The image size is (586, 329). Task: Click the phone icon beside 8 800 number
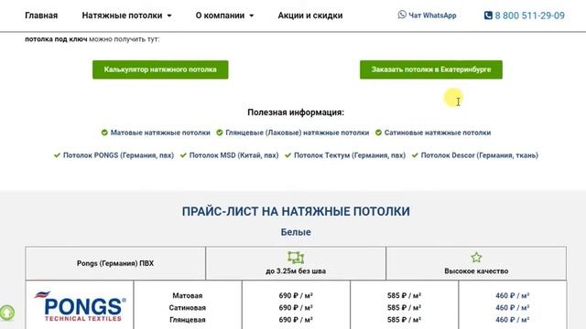pyautogui.click(x=488, y=16)
